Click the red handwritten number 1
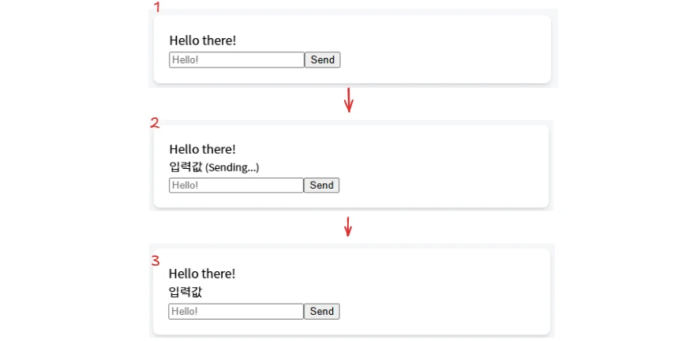This screenshot has width=685, height=341. [x=157, y=7]
